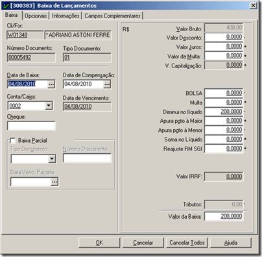Click the Valor Desconto field
The image size is (262, 257).
coord(224,38)
